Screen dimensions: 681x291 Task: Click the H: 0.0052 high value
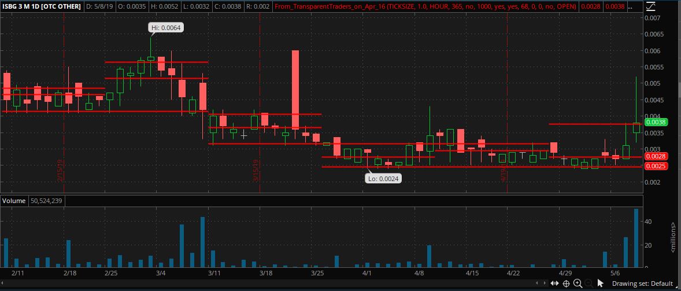[164, 6]
